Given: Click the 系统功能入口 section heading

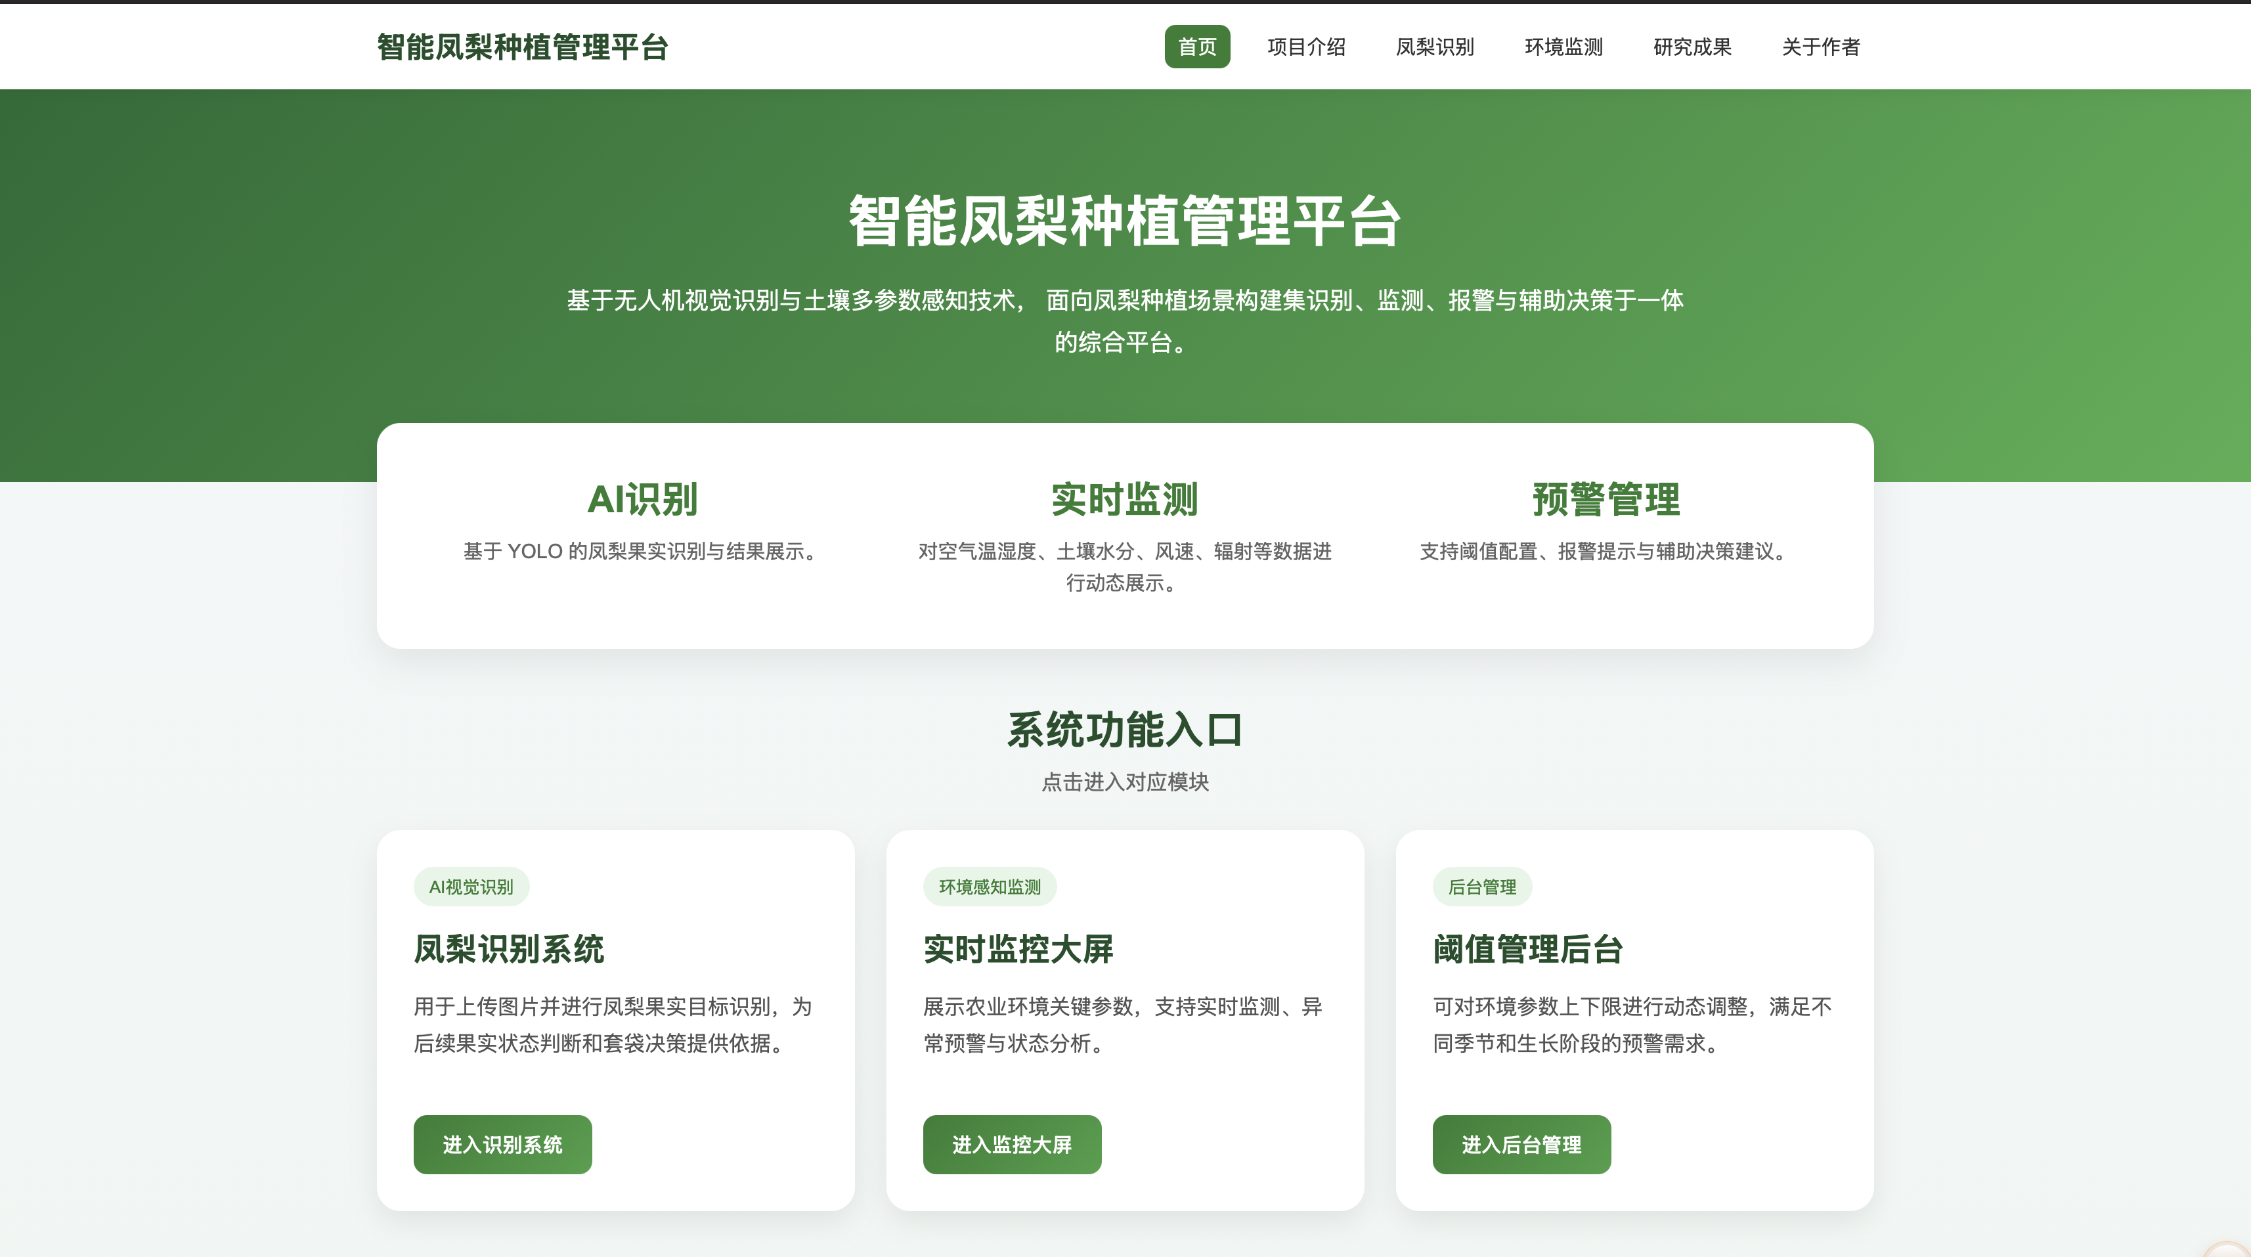Looking at the screenshot, I should tap(1125, 729).
